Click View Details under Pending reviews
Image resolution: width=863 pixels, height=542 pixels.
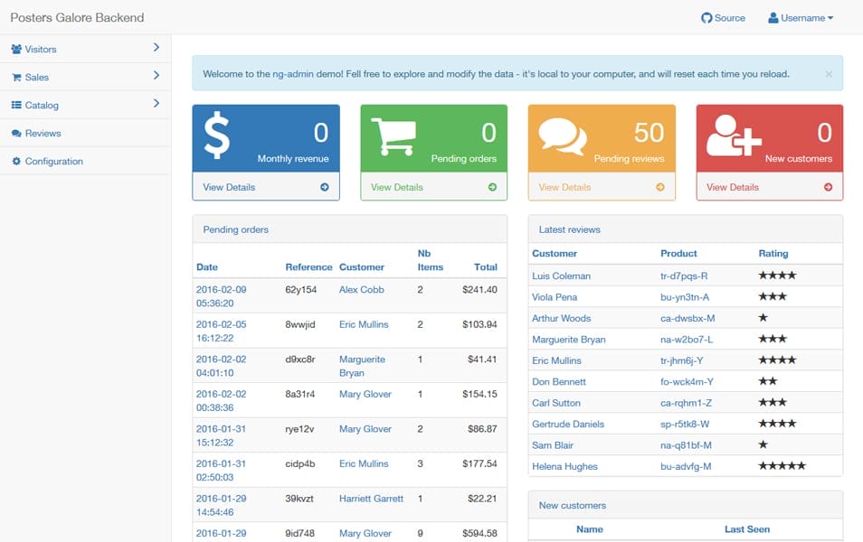(x=564, y=188)
